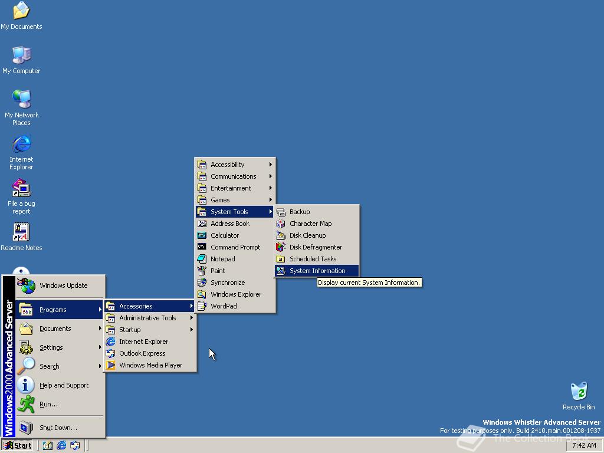Image resolution: width=604 pixels, height=453 pixels.
Task: Click the Calculator menu icon
Action: (x=202, y=235)
